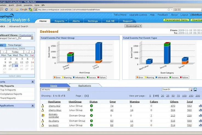Open the Bookmarks dropdown
This screenshot has height=135, width=202.
click(133, 26)
